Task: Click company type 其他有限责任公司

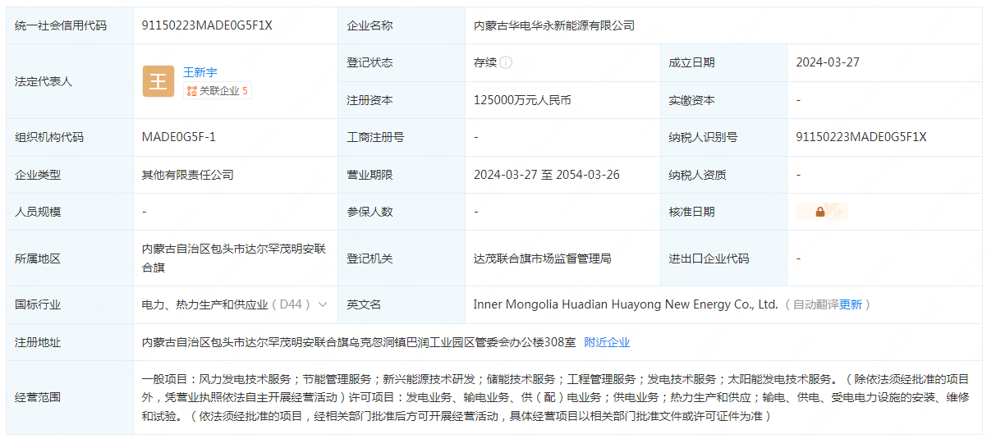Action: pyautogui.click(x=188, y=175)
